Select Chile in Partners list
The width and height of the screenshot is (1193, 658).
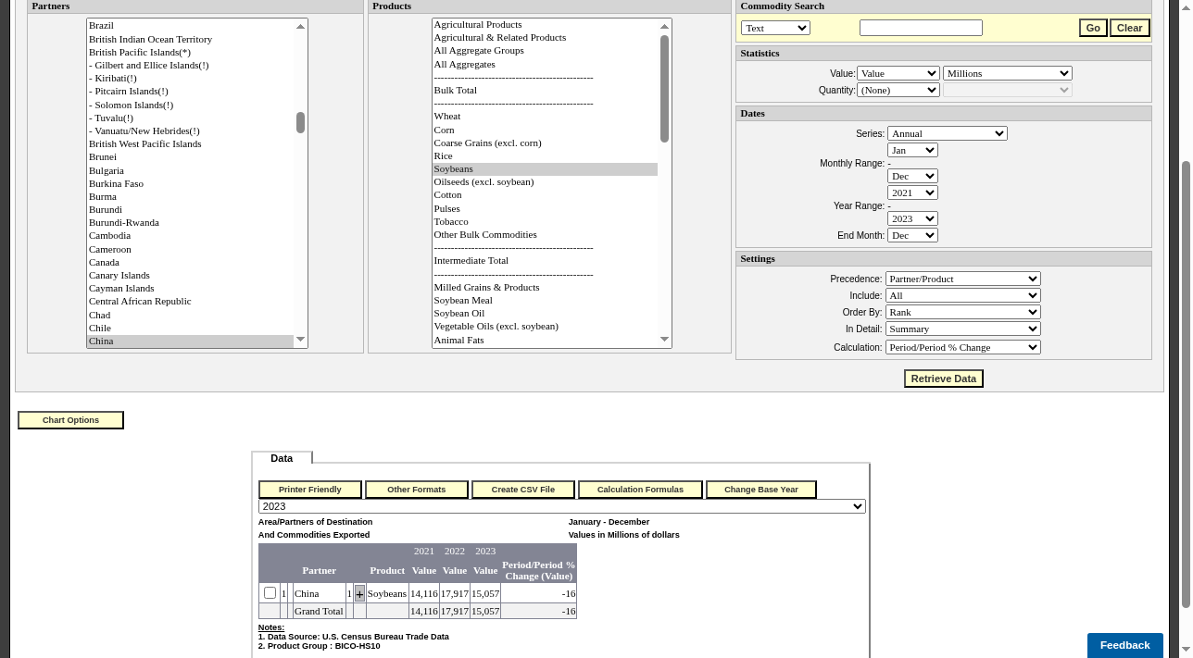click(190, 329)
